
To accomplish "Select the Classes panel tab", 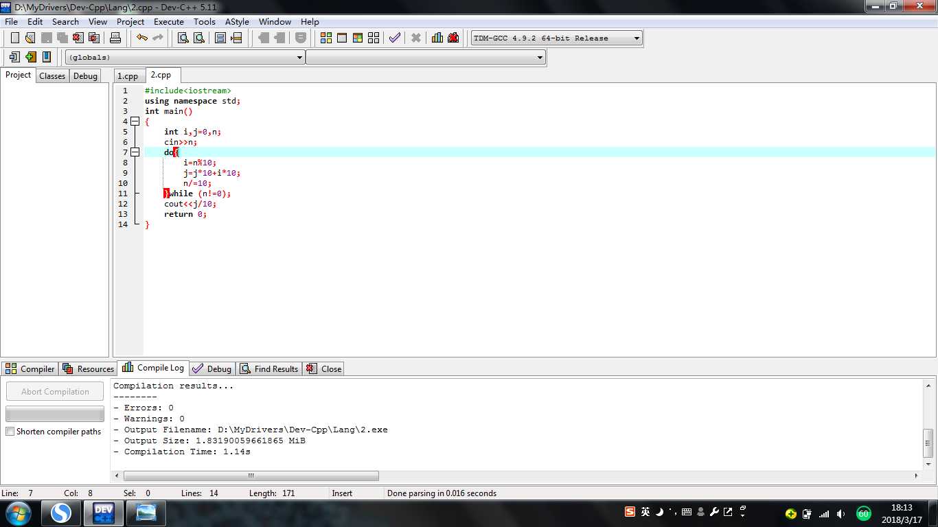I will 52,76.
